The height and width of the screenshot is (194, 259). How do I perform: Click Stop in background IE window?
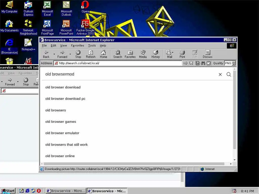[26, 82]
